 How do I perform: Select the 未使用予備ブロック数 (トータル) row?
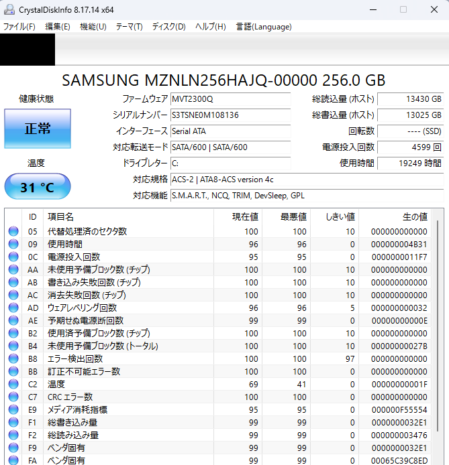pyautogui.click(x=218, y=346)
